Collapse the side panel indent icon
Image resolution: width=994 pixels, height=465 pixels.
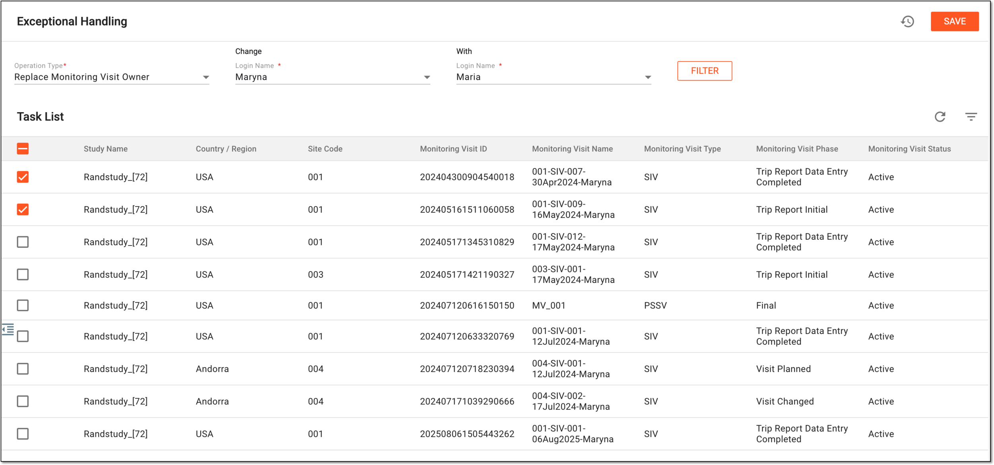pos(8,329)
